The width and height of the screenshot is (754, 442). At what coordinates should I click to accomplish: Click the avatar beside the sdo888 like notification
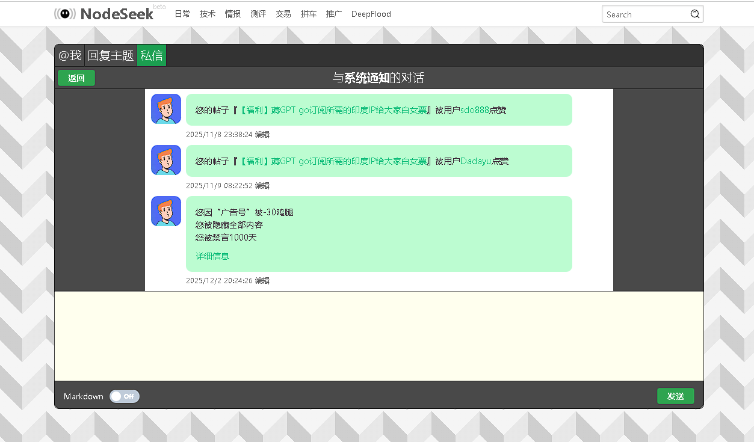pyautogui.click(x=166, y=109)
